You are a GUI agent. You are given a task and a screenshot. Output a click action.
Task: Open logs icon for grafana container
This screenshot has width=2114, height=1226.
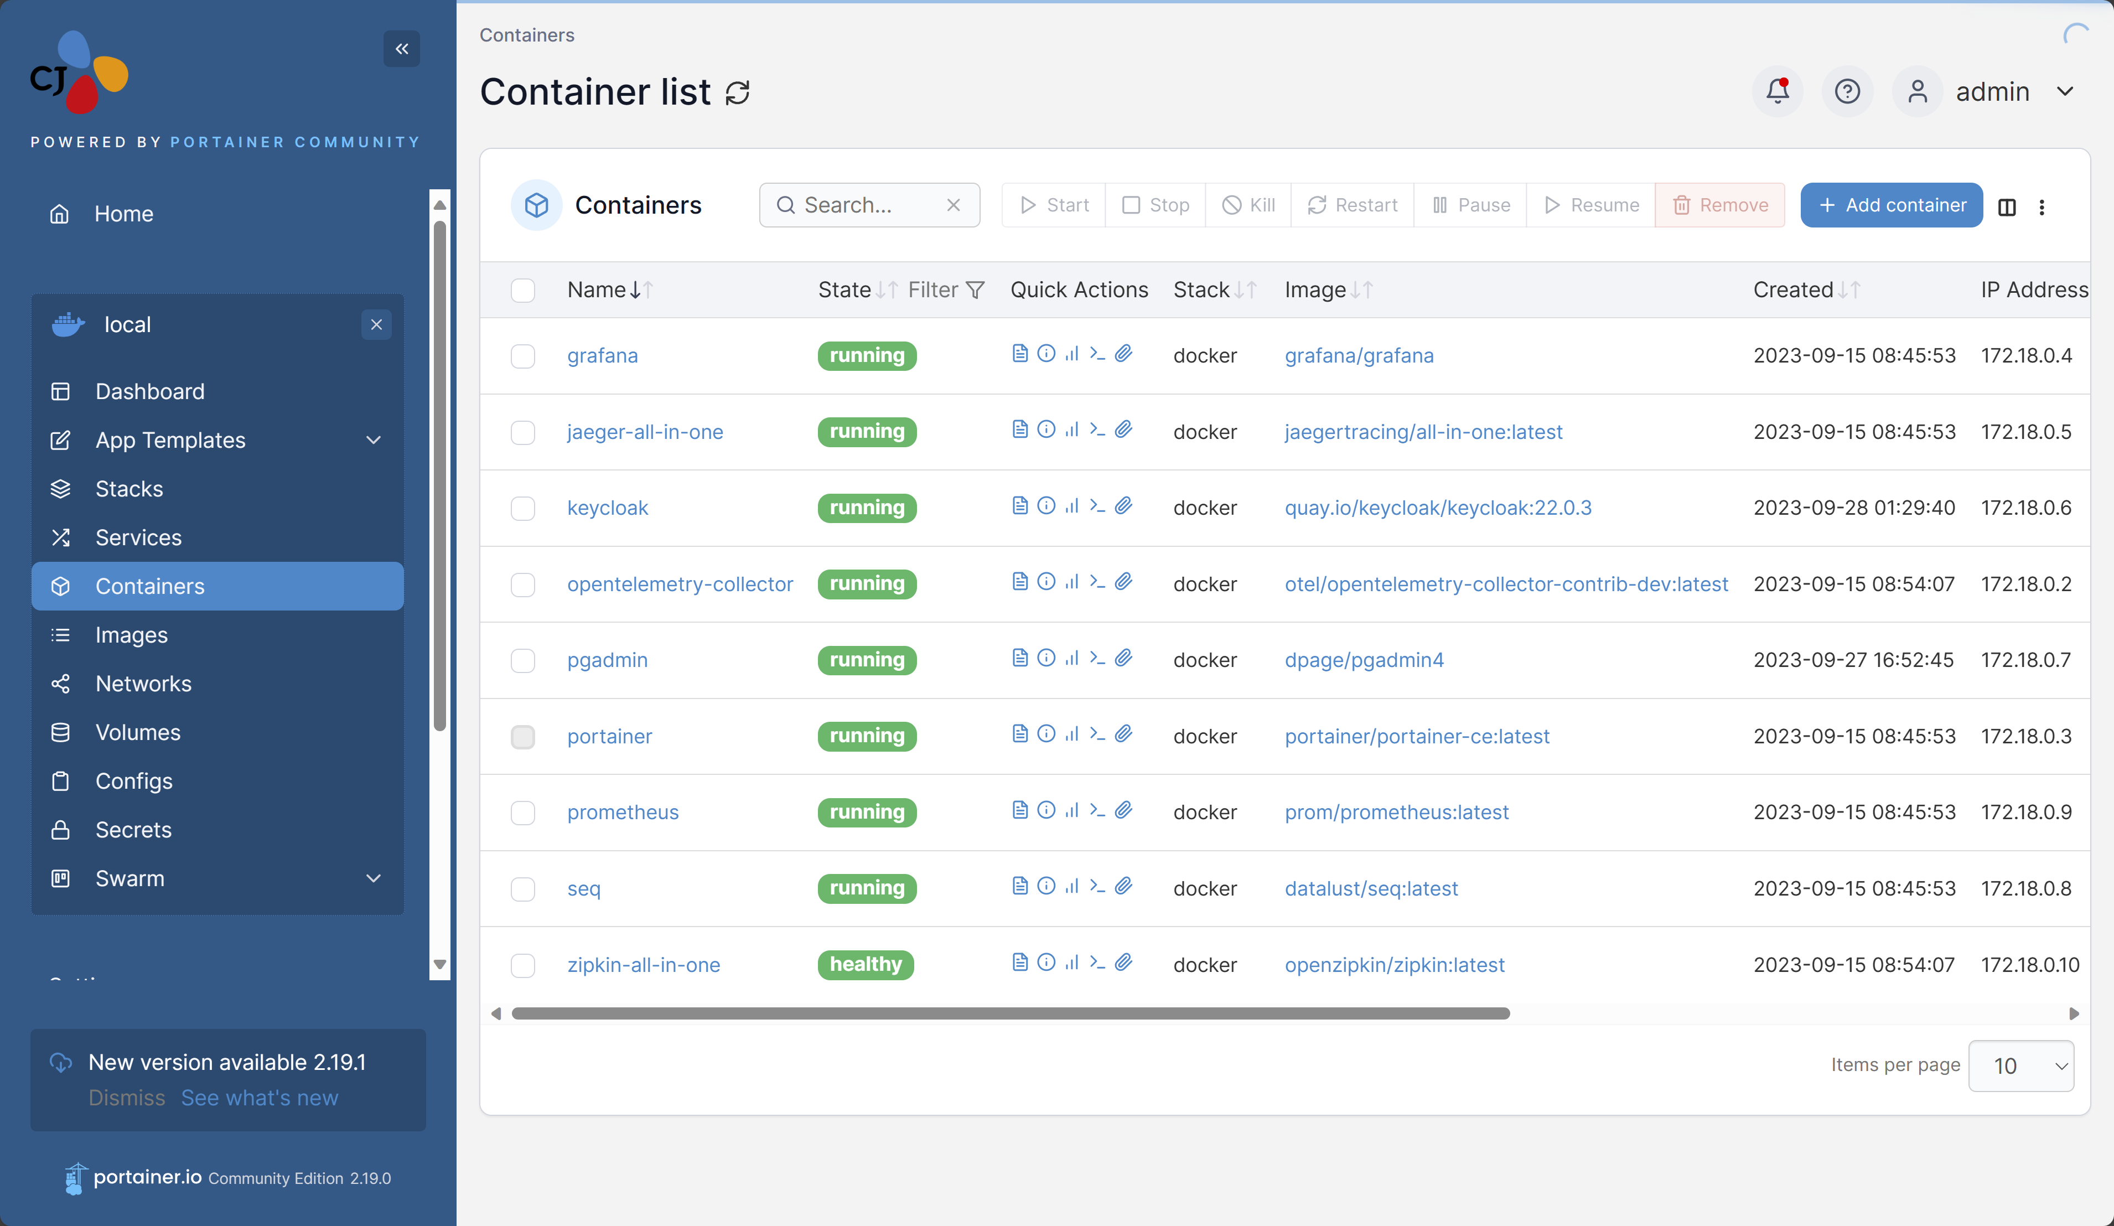tap(1019, 353)
